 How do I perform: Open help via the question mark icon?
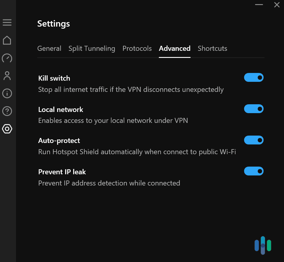click(7, 111)
